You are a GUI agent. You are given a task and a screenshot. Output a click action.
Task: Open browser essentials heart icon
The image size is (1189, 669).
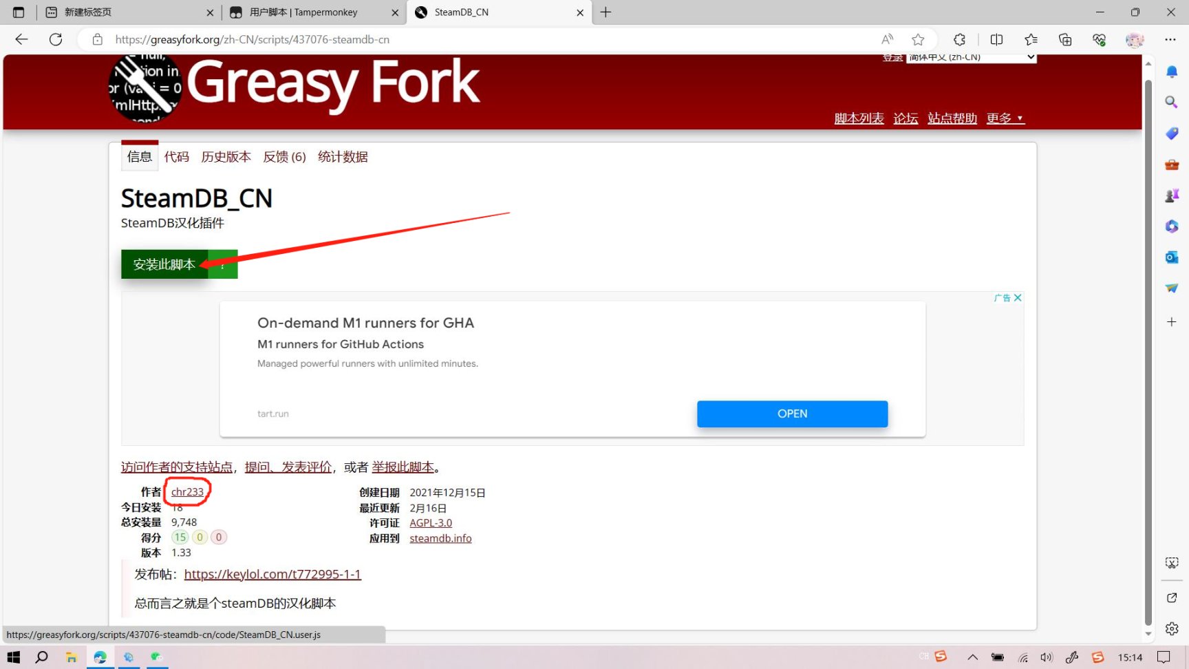pos(1100,39)
